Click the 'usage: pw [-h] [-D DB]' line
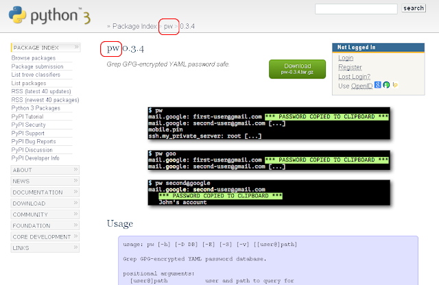Screen dimensions: 439x285 pos(210,245)
